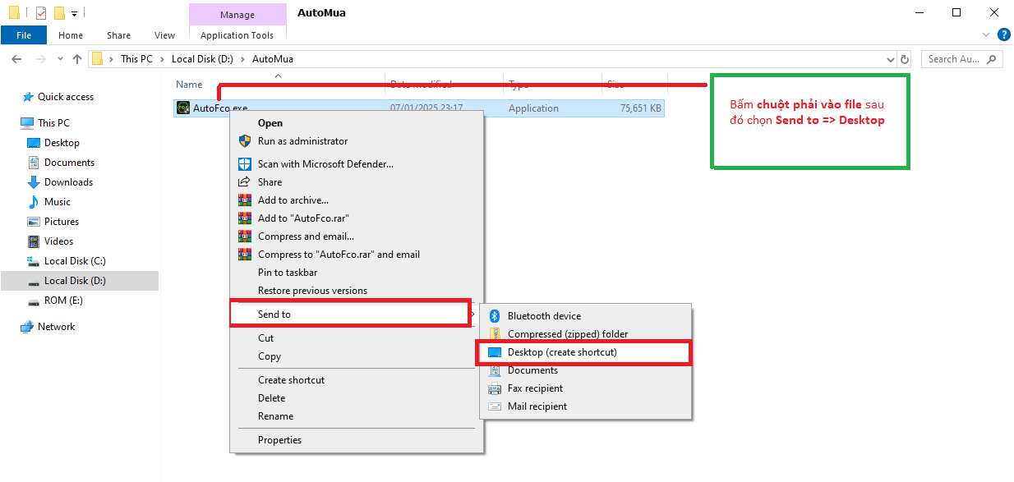This screenshot has height=482, width=1014.
Task: Select the AutoFco.exe application file
Action: [219, 108]
